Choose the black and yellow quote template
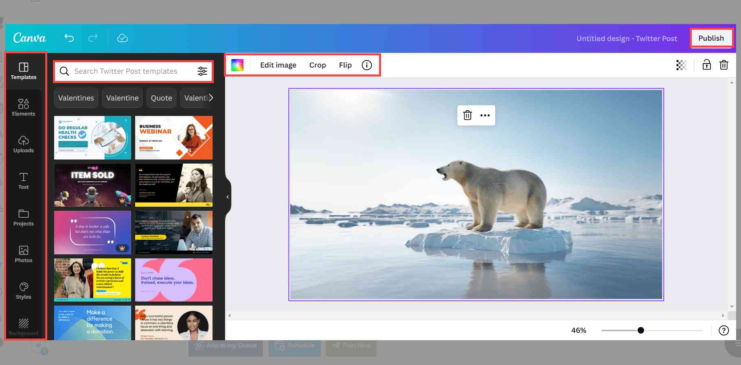The width and height of the screenshot is (741, 365). pyautogui.click(x=174, y=185)
